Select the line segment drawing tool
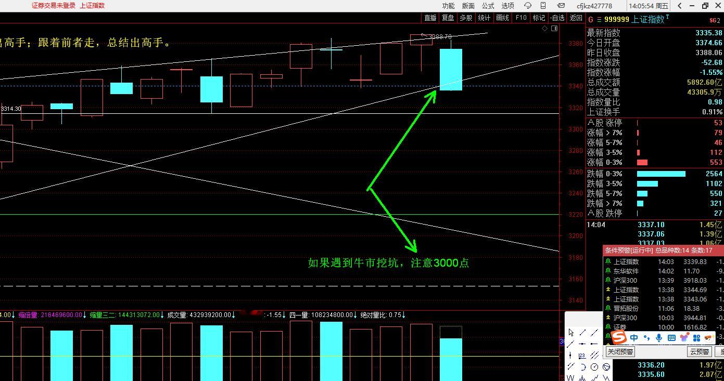The image size is (724, 381). (x=583, y=332)
